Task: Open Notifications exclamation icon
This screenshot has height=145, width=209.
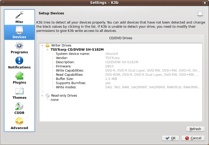Action: [x=19, y=61]
